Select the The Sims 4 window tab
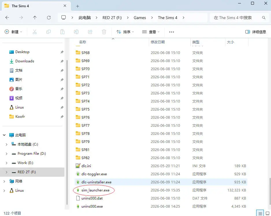Image resolution: width=271 pixels, height=216 pixels. pos(36,6)
